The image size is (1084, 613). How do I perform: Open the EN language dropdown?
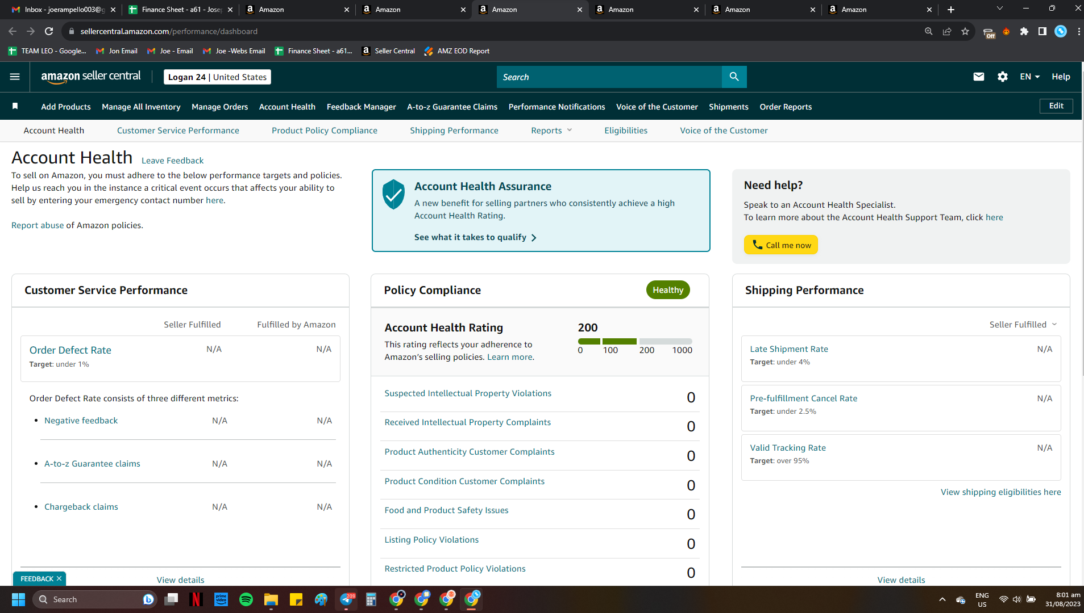[1029, 77]
